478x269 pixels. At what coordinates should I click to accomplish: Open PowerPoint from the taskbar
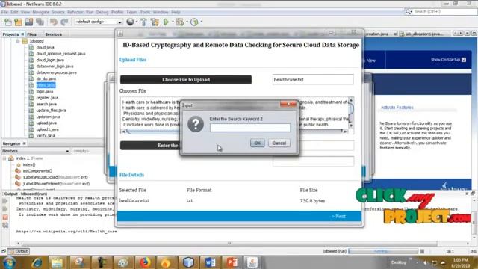coord(232,262)
